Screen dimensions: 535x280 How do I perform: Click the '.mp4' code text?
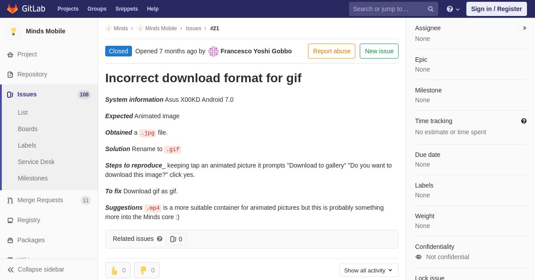[x=153, y=208]
